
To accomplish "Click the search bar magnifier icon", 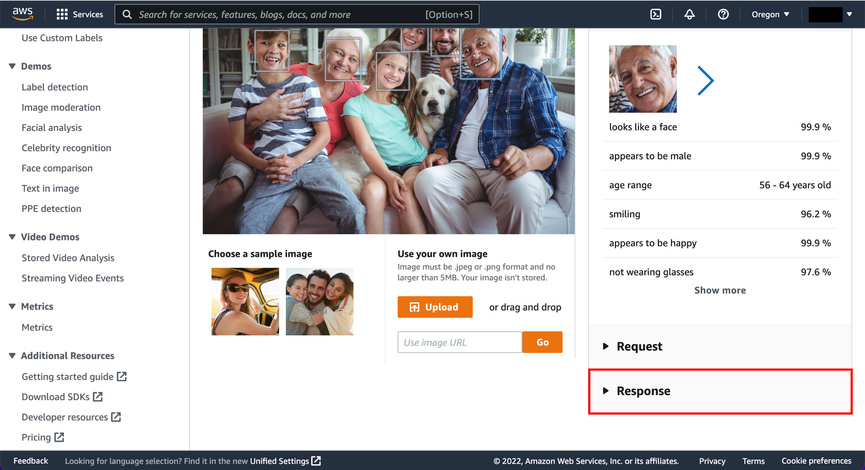I will tap(127, 14).
